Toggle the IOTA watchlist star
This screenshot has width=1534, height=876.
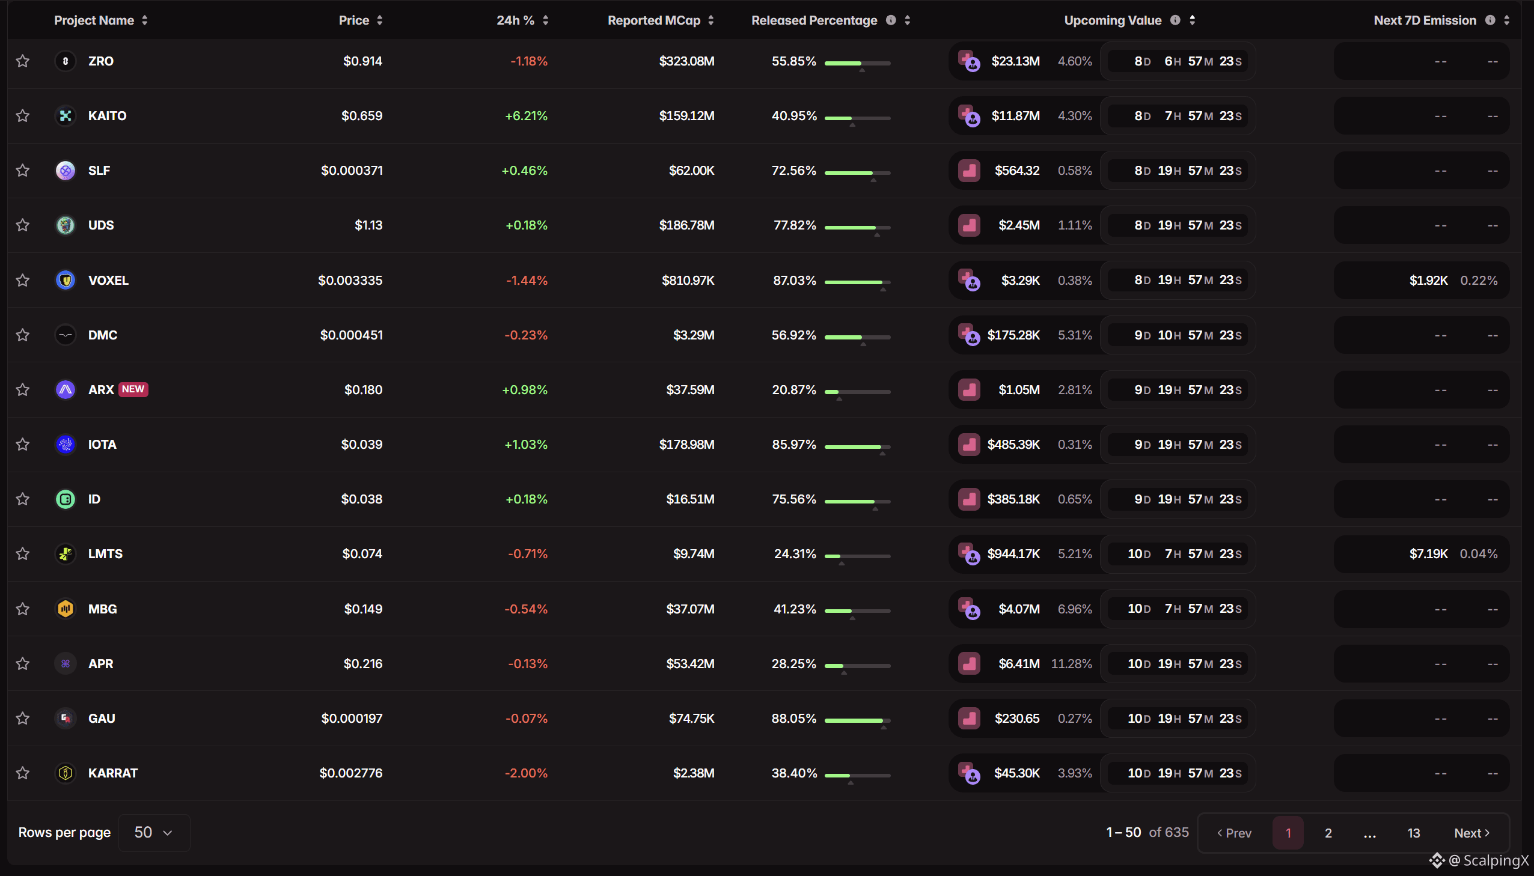pos(23,444)
